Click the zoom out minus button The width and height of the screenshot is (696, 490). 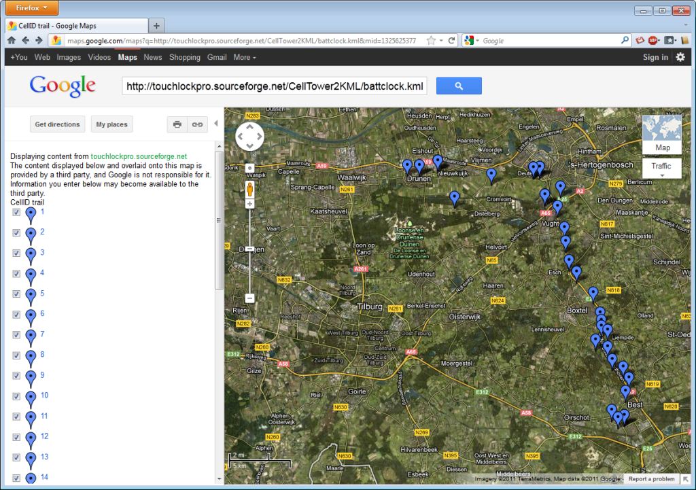[249, 298]
